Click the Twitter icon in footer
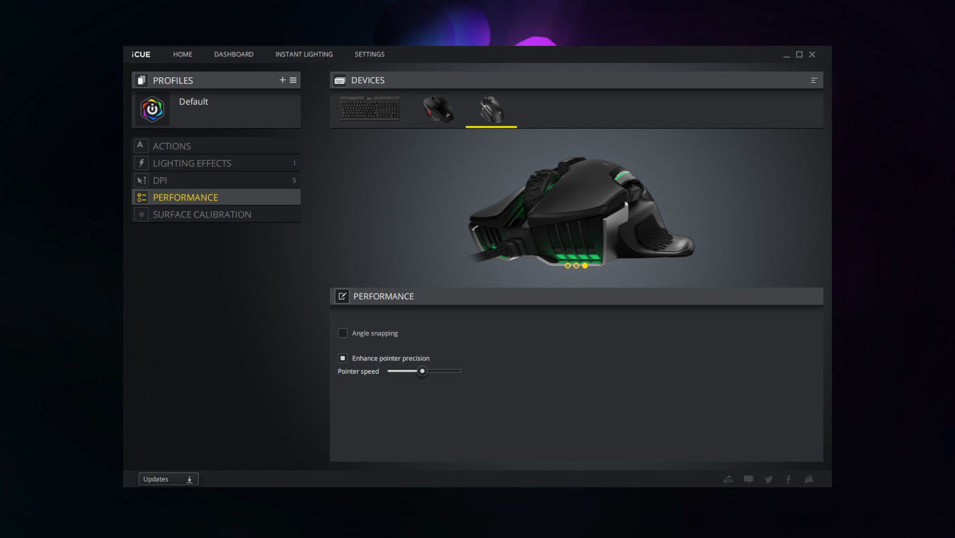This screenshot has width=955, height=538. [x=769, y=479]
